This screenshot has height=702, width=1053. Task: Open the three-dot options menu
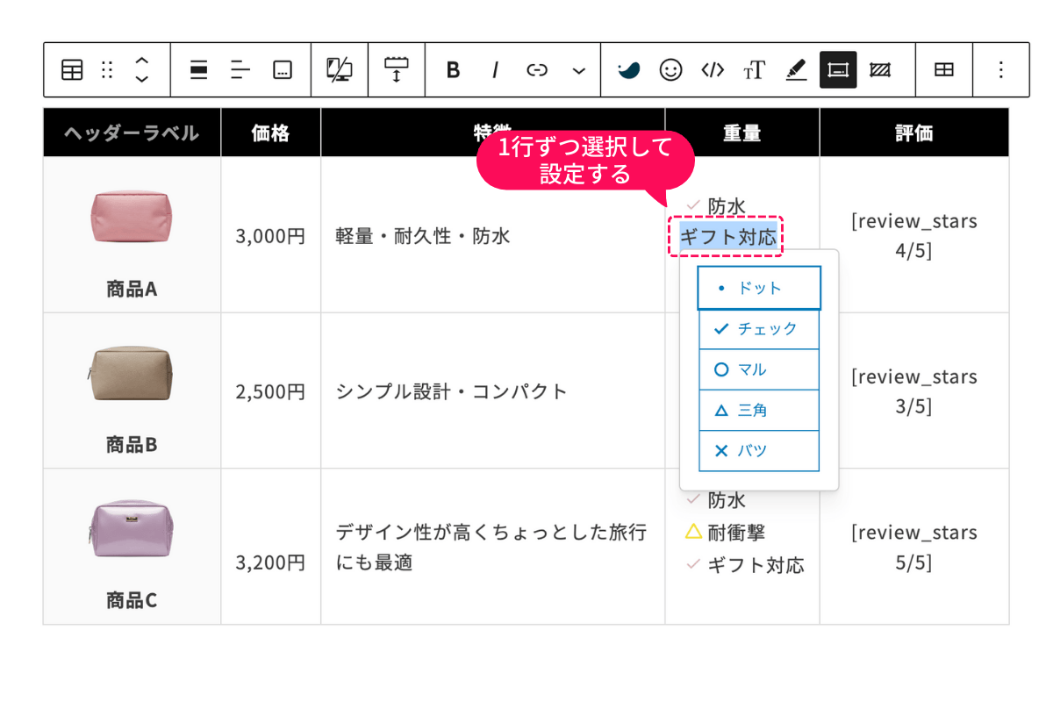tap(1001, 69)
